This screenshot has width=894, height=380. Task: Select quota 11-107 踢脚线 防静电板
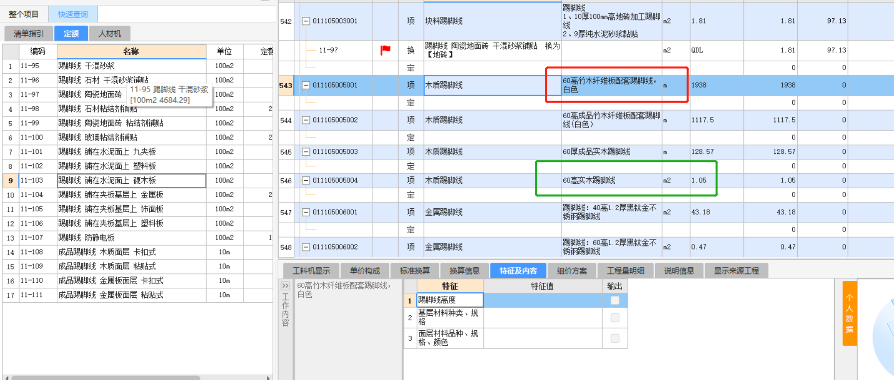pyautogui.click(x=132, y=238)
